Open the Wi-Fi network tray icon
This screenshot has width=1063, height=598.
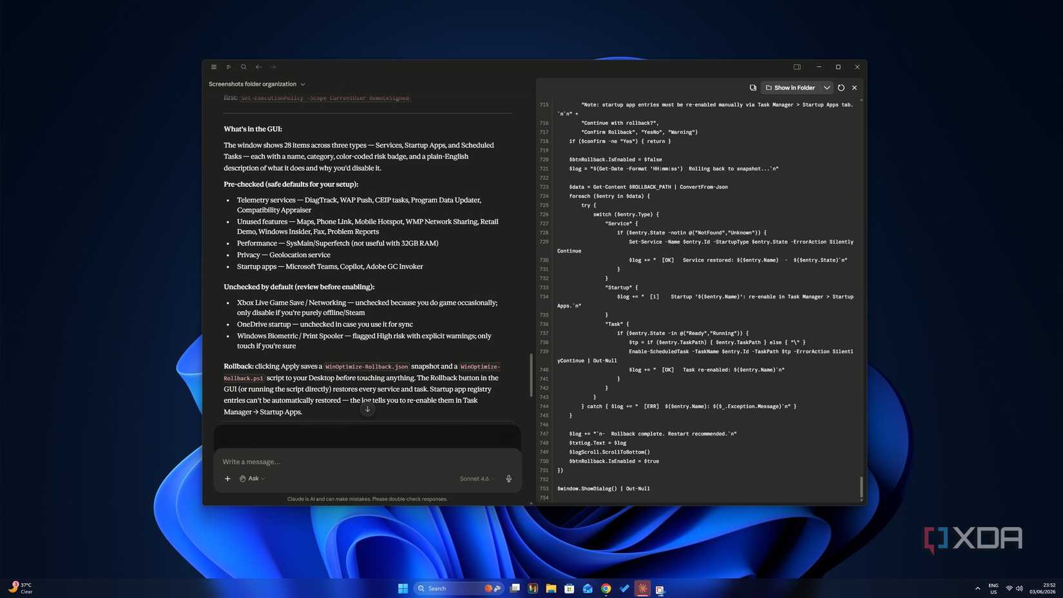[x=1009, y=588]
